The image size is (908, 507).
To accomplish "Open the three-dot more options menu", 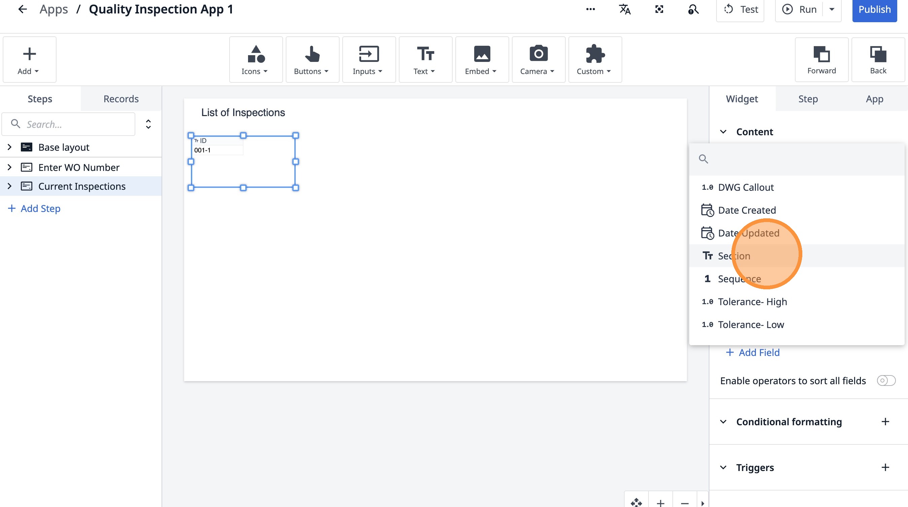I will coord(590,9).
